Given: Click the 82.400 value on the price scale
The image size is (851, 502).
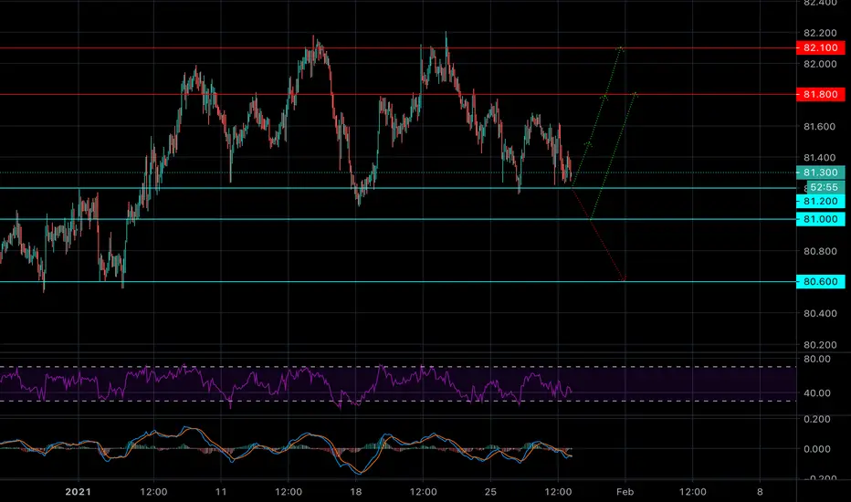Looking at the screenshot, I should coord(818,3).
